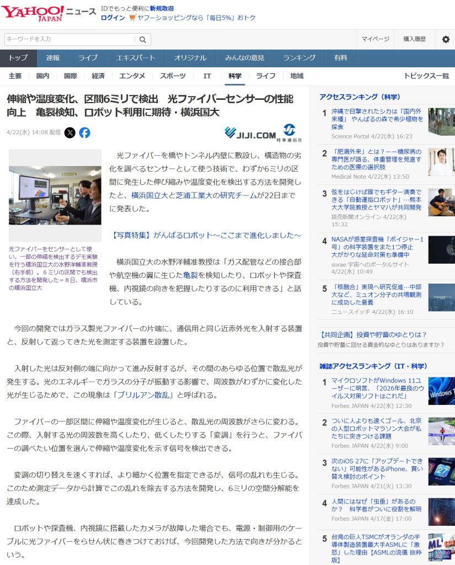Open the IT category in sub-navigation
The image size is (455, 565).
tap(207, 76)
